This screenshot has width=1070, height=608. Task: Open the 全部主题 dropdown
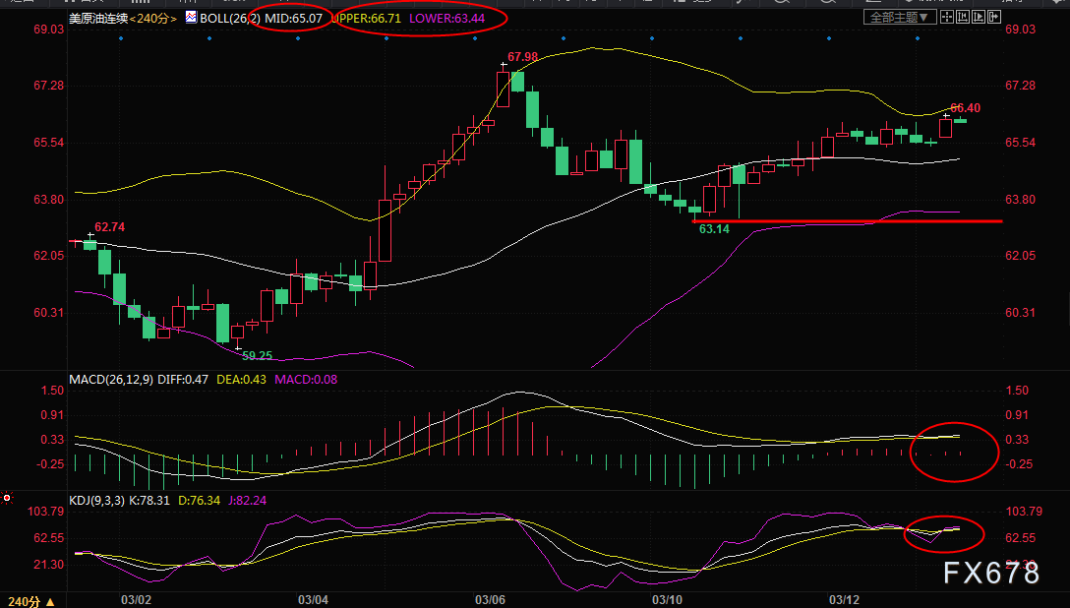[x=899, y=18]
